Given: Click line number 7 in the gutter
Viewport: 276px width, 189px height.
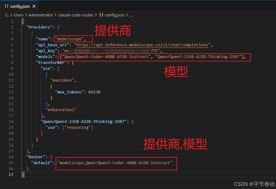Looking at the screenshot, I should 12,57.
